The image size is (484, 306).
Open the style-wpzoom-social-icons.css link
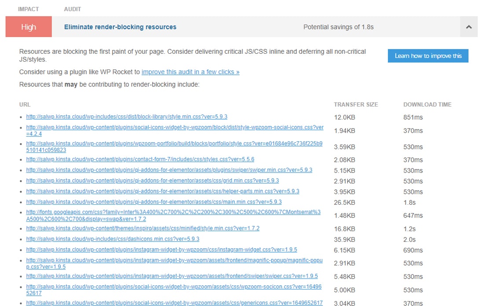click(174, 127)
